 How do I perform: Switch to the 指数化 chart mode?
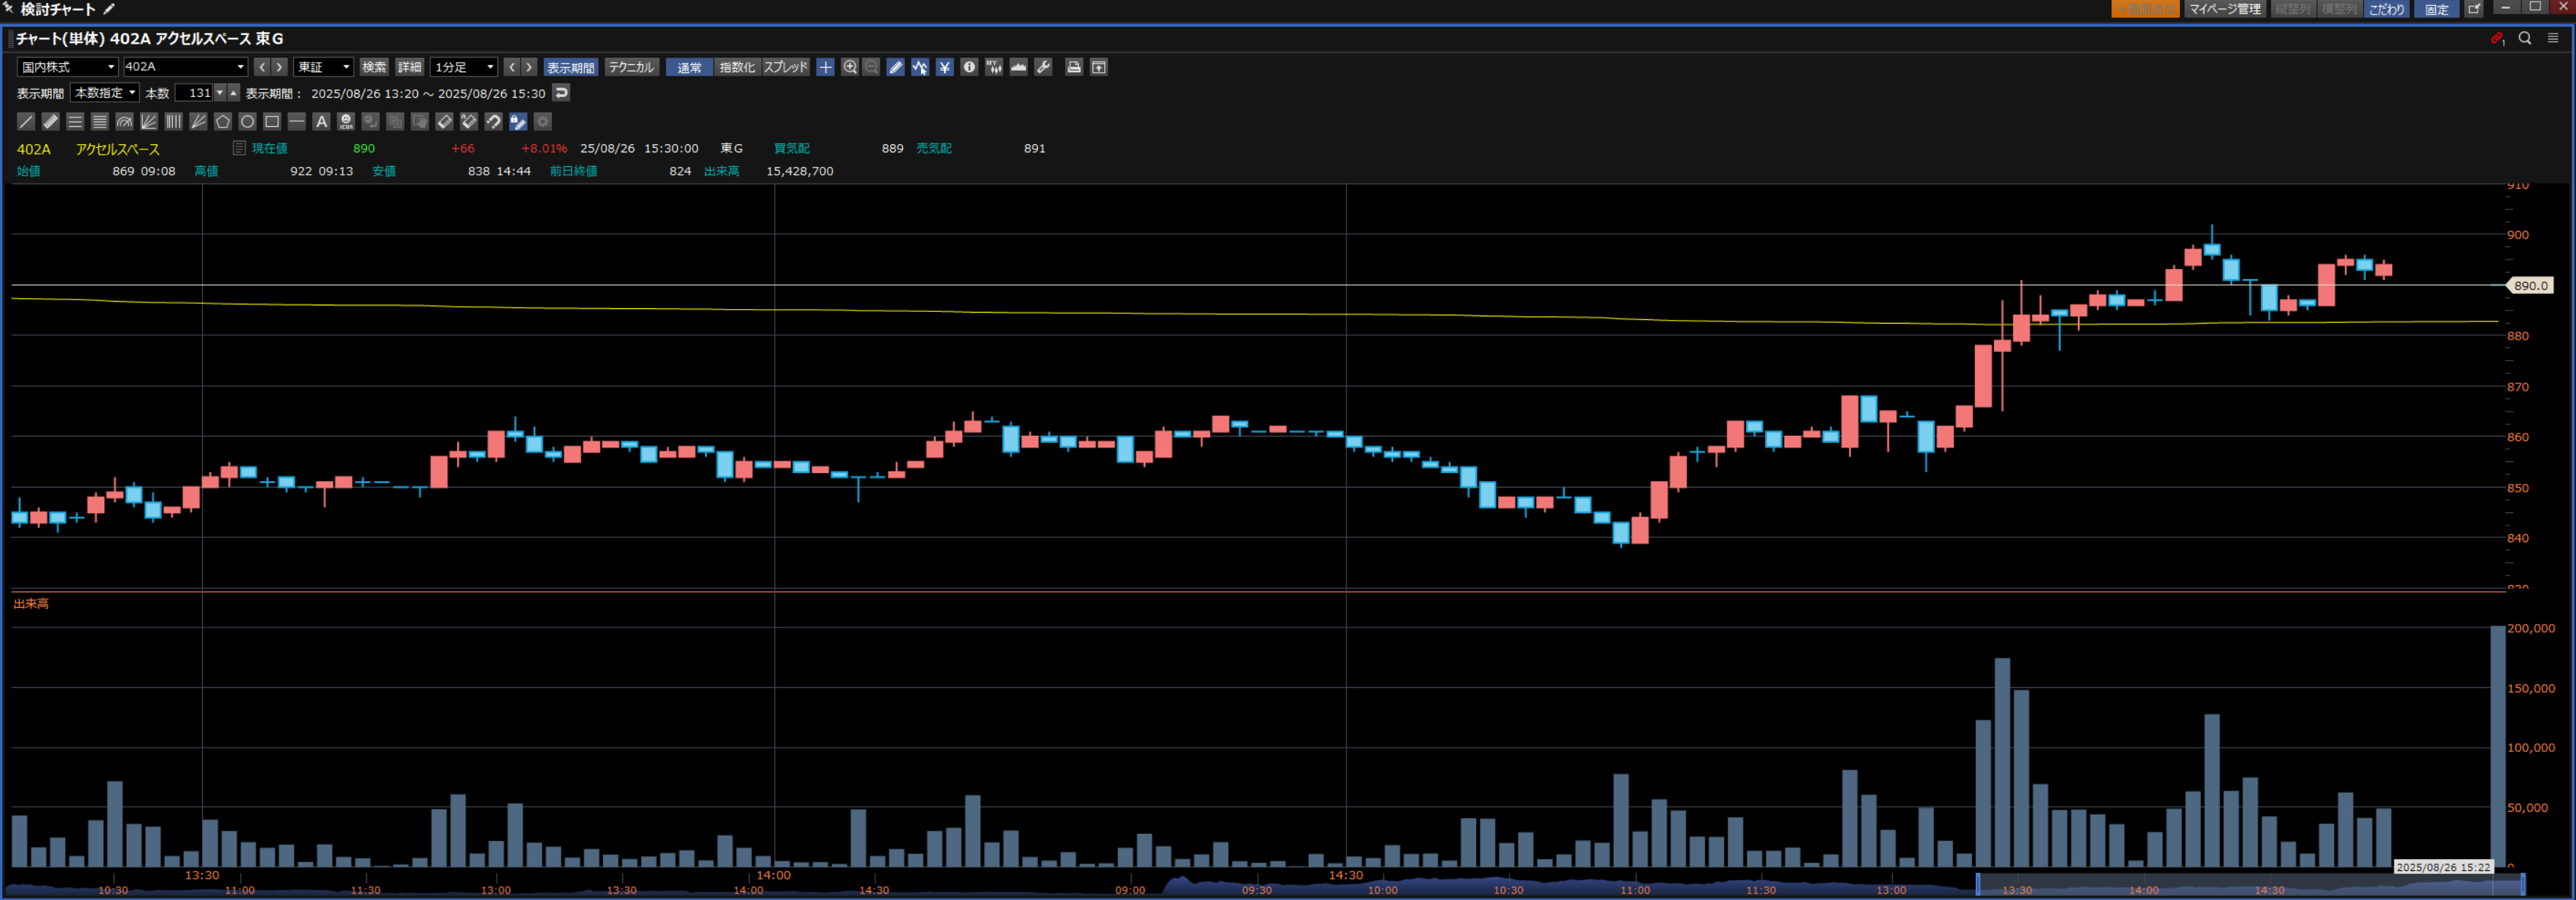737,67
